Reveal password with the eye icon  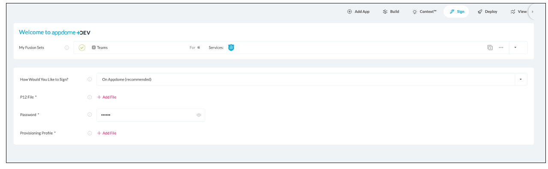[199, 115]
